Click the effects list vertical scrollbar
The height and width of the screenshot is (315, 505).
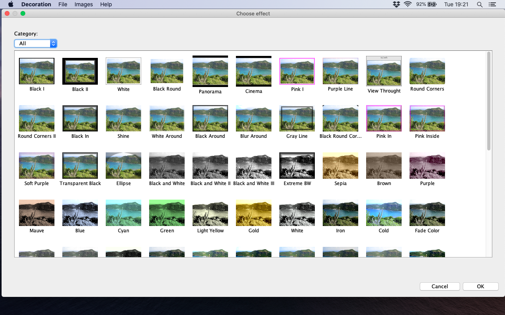(489, 101)
